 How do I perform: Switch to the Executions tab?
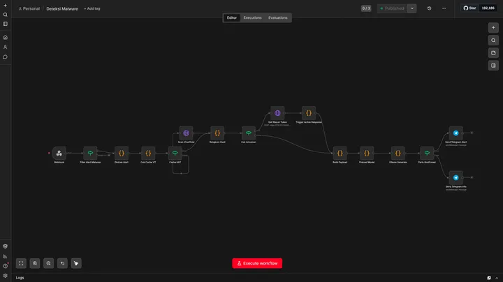coord(252,17)
